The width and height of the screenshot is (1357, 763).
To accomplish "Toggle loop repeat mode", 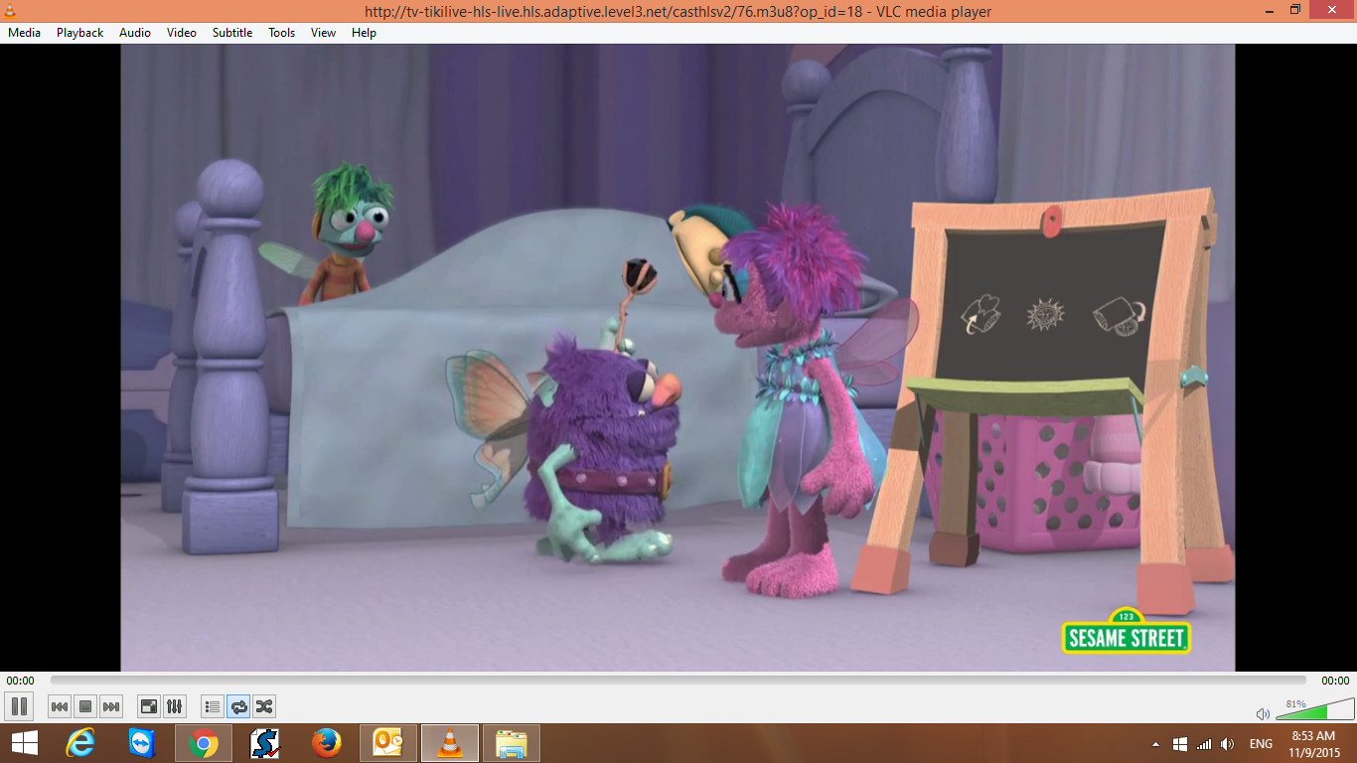I will (x=238, y=706).
